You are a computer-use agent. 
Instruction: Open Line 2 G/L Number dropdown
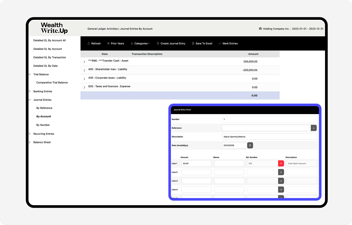[281, 172]
